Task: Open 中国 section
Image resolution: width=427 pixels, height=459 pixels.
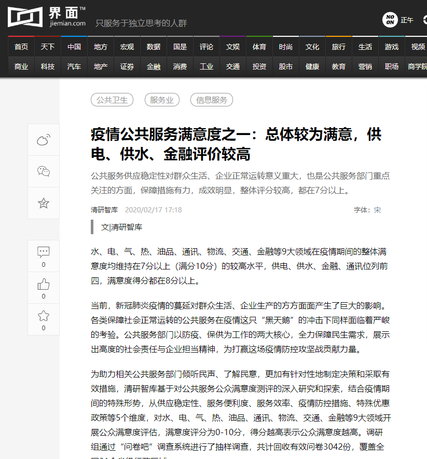Action: [74, 47]
